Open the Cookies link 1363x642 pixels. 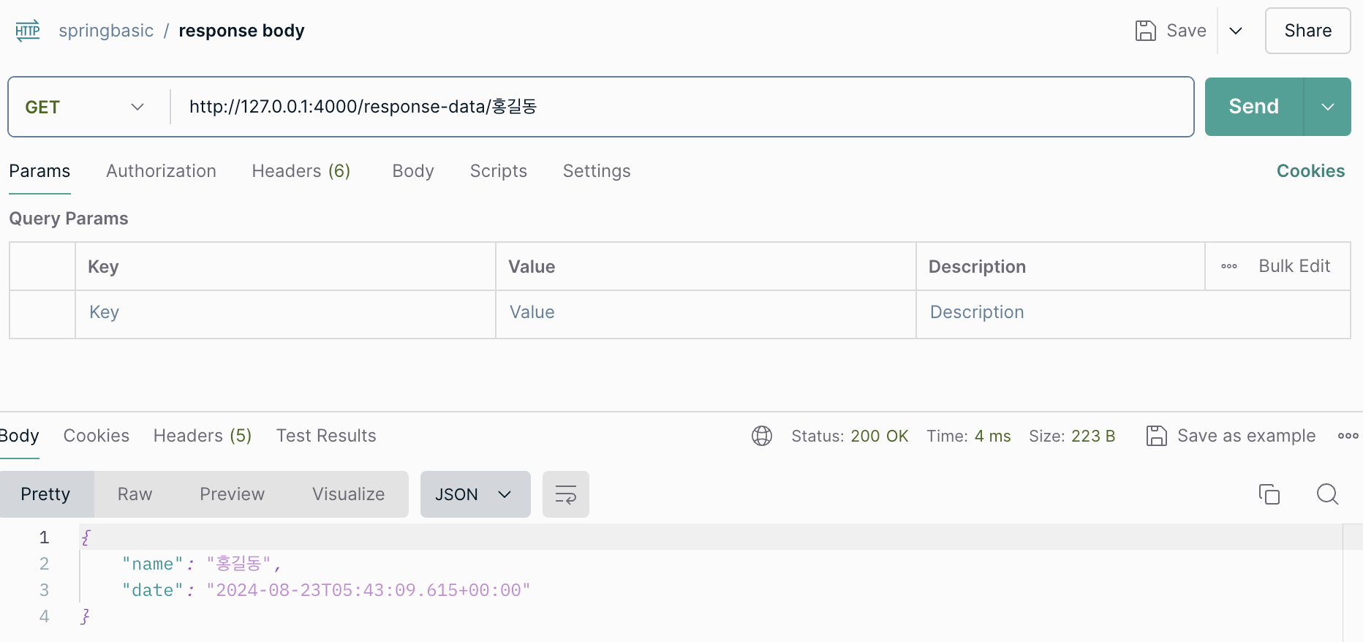point(1310,171)
